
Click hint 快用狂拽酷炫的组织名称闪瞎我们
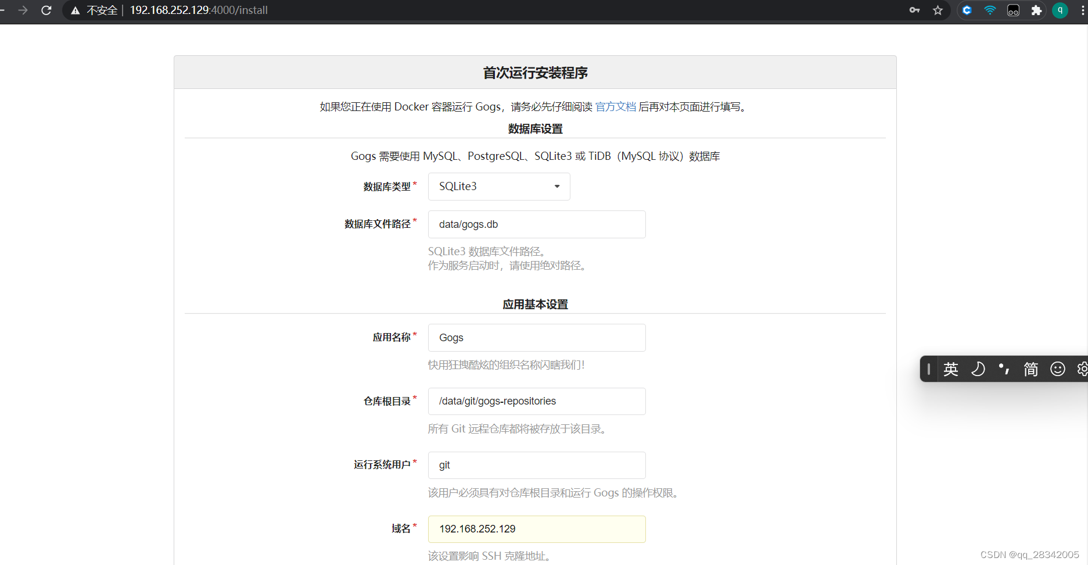point(506,365)
